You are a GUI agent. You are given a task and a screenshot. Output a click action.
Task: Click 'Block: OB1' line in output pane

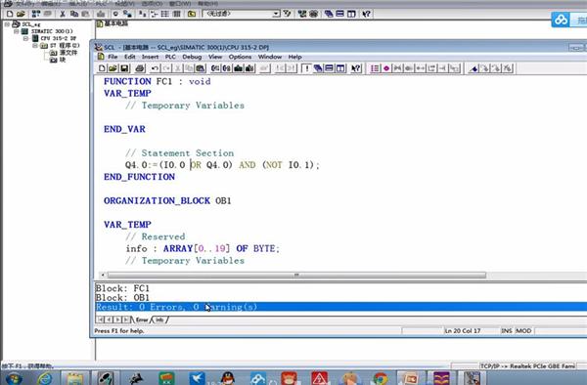tap(122, 298)
